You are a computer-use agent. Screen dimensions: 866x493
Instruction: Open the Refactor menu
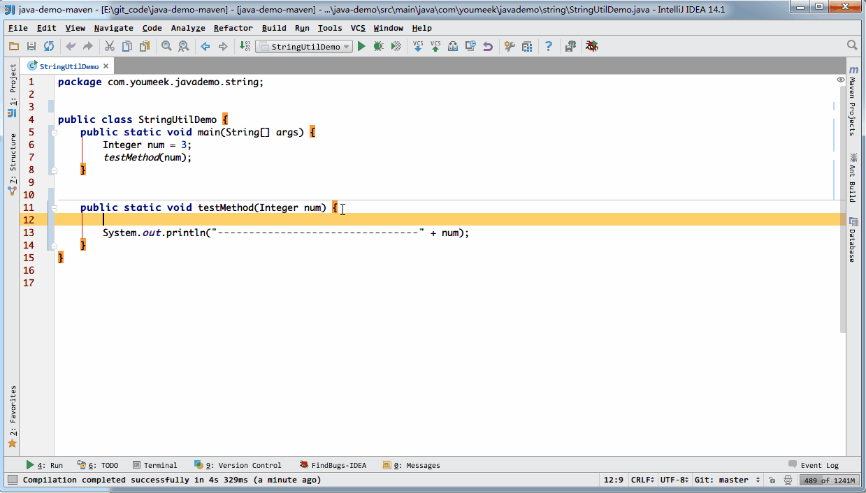(233, 28)
